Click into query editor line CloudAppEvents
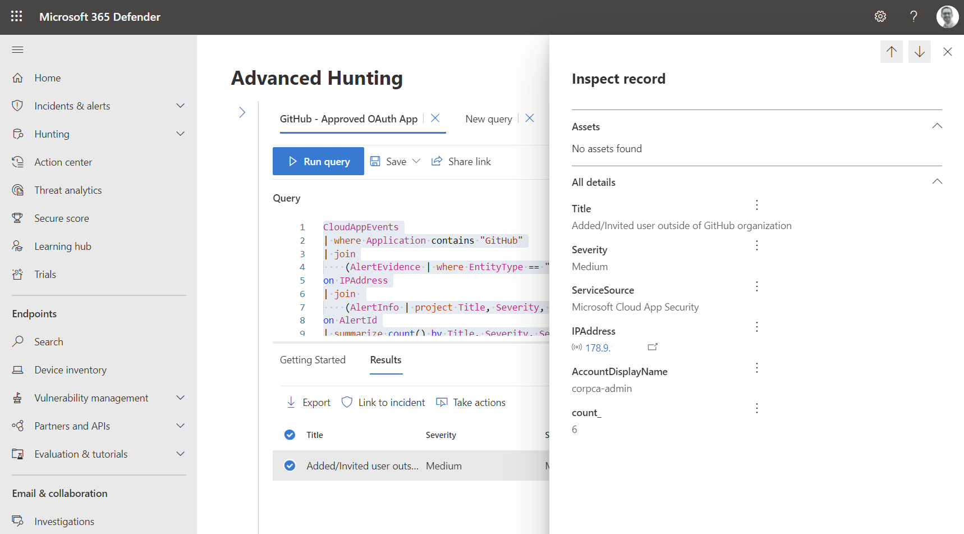The width and height of the screenshot is (964, 534). [x=361, y=227]
